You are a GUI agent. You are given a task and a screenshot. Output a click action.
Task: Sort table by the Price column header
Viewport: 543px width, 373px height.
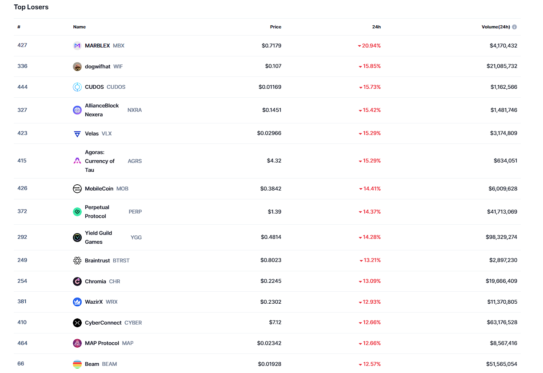[x=275, y=27]
